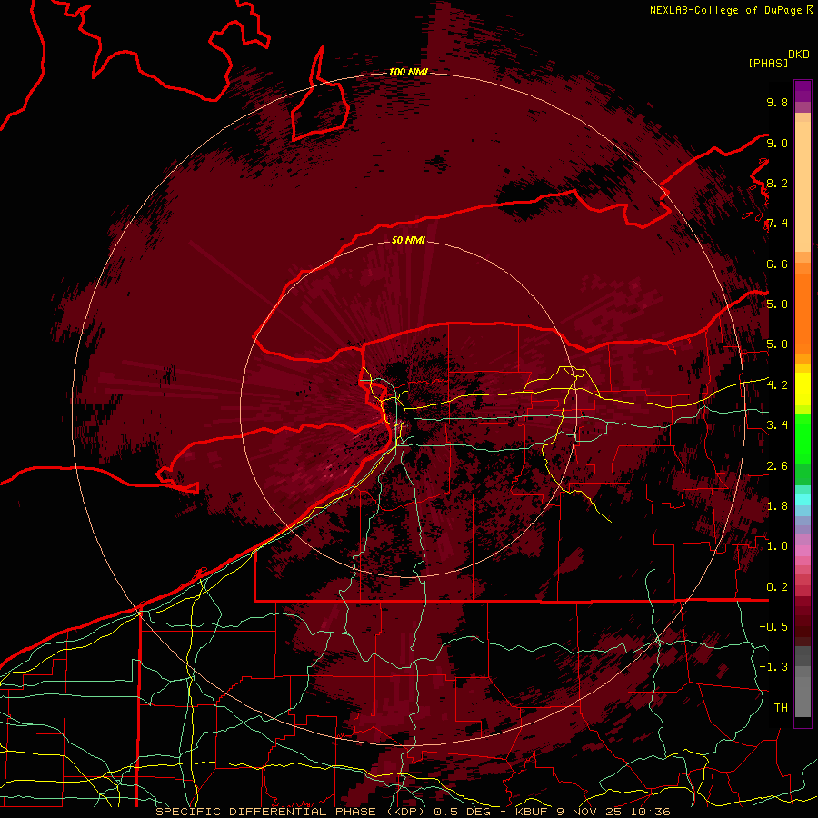This screenshot has height=818, width=818.
Task: Click the 9.0 scale value
Action: pyautogui.click(x=777, y=143)
